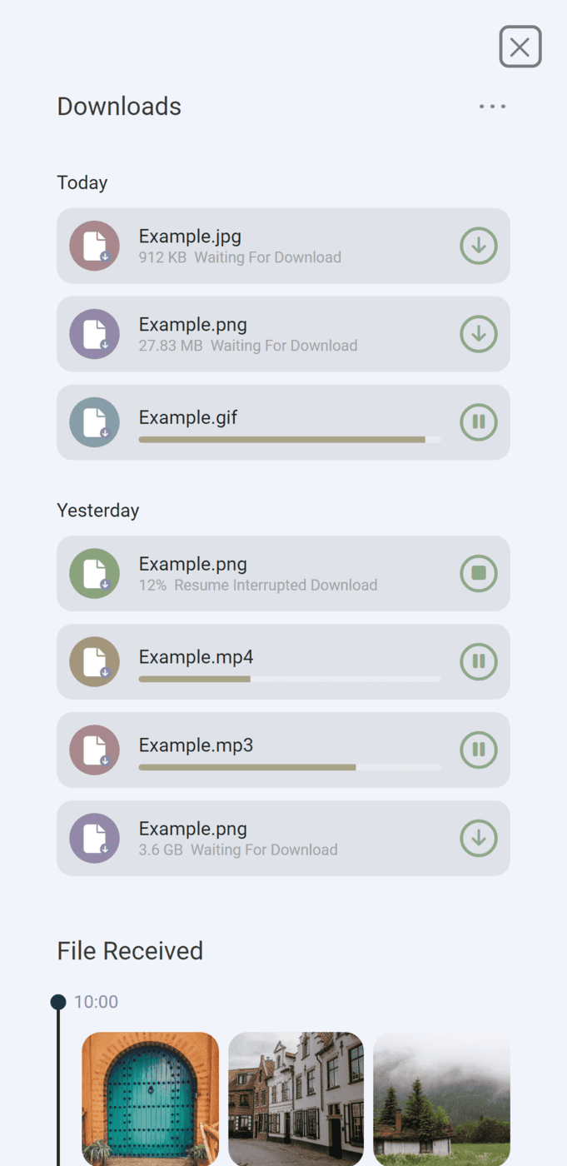The height and width of the screenshot is (1166, 567).
Task: Stop the interrupted Example.png download
Action: click(479, 573)
